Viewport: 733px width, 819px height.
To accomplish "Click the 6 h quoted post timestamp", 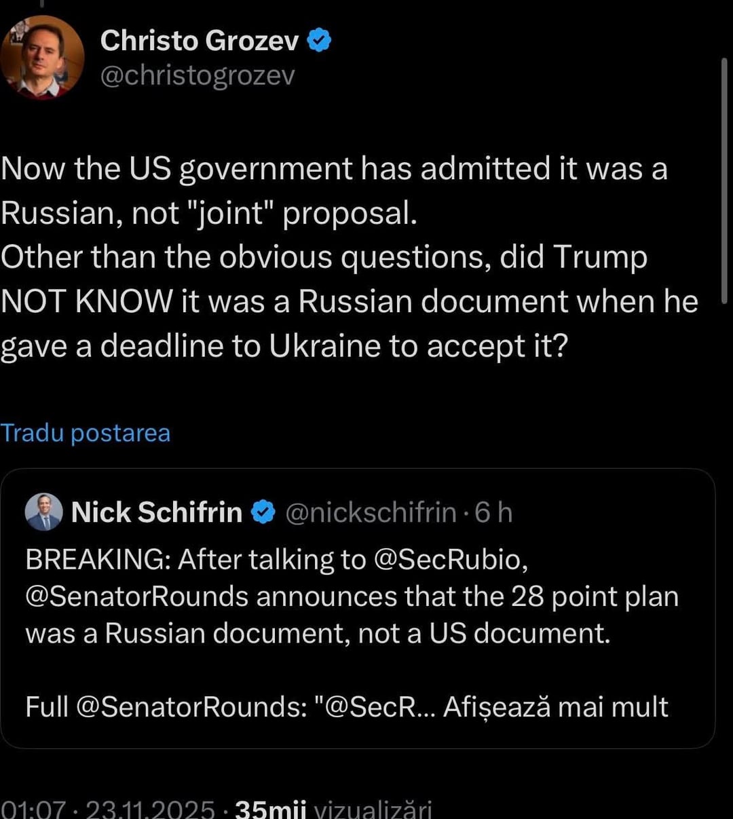I will (493, 512).
